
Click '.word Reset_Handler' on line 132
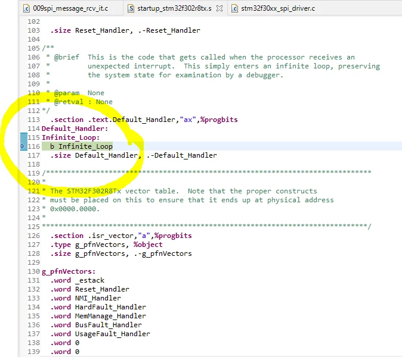pos(89,289)
